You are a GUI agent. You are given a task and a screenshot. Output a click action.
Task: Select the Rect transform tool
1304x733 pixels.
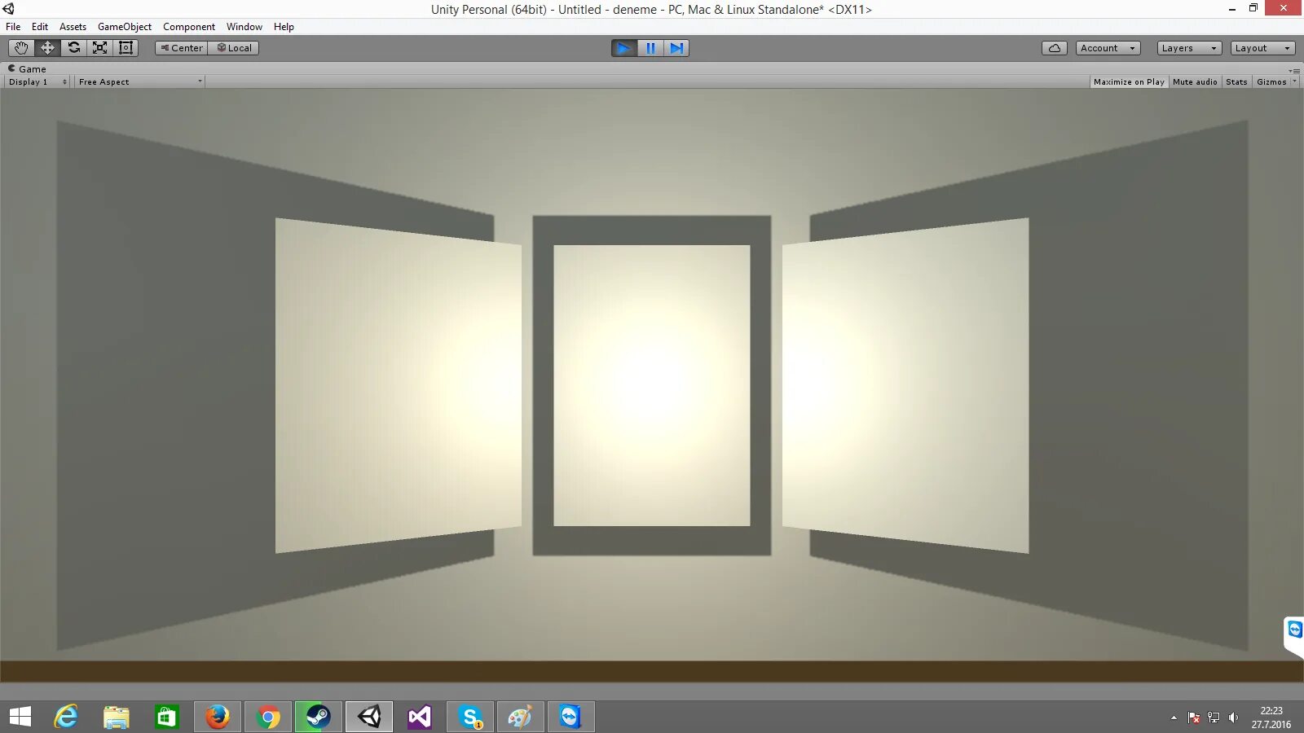click(x=126, y=48)
